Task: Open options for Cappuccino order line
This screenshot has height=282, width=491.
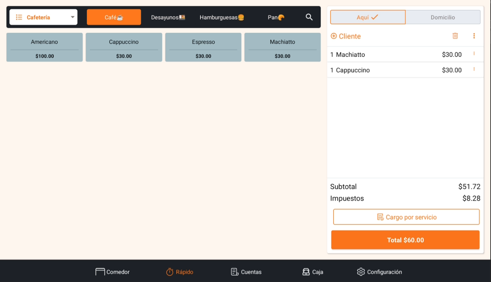Action: (474, 69)
